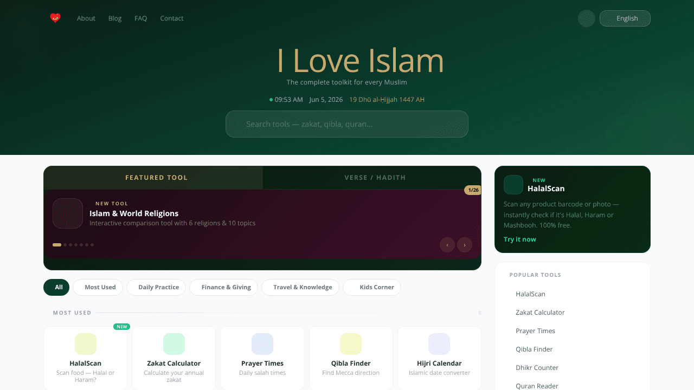
Task: Open Quran Reader from Popular Tools
Action: point(537,386)
